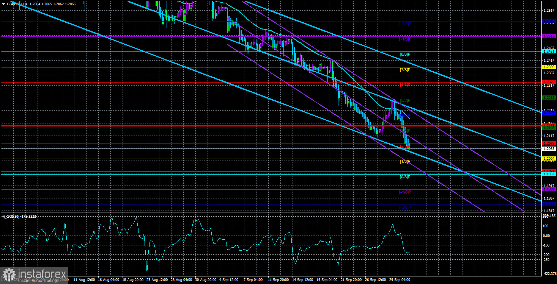Viewport: 557px width, 284px height.
Task: Click the [7/8]P Murray level label
Action: click(x=404, y=70)
